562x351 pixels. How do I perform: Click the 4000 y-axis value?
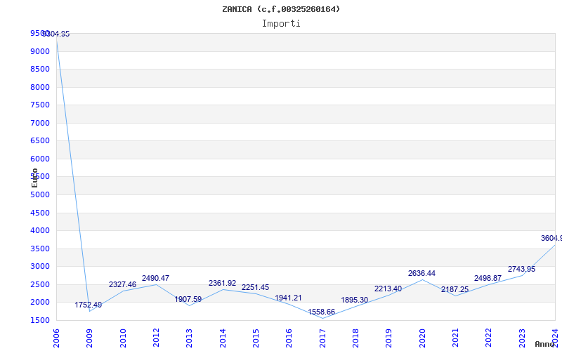[x=40, y=231]
